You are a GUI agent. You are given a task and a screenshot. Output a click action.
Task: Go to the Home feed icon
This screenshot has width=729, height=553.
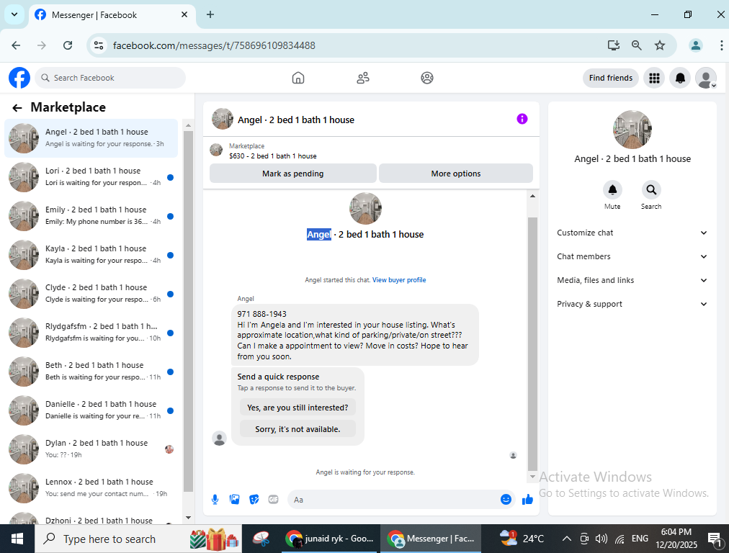point(298,78)
